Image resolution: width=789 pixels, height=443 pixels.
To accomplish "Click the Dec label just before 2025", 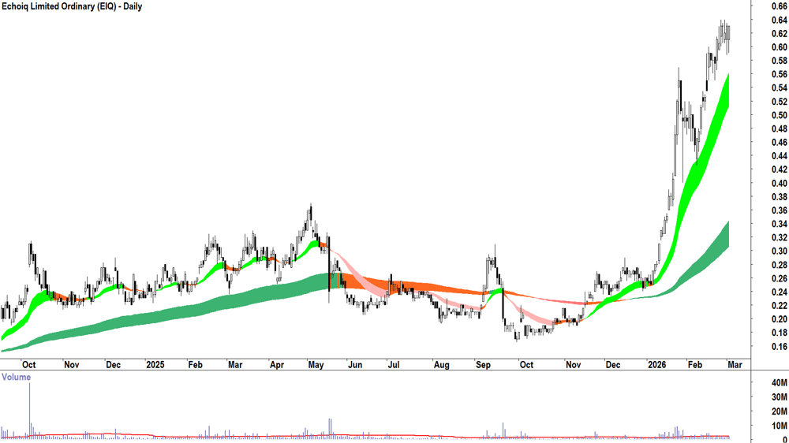I will (x=113, y=364).
